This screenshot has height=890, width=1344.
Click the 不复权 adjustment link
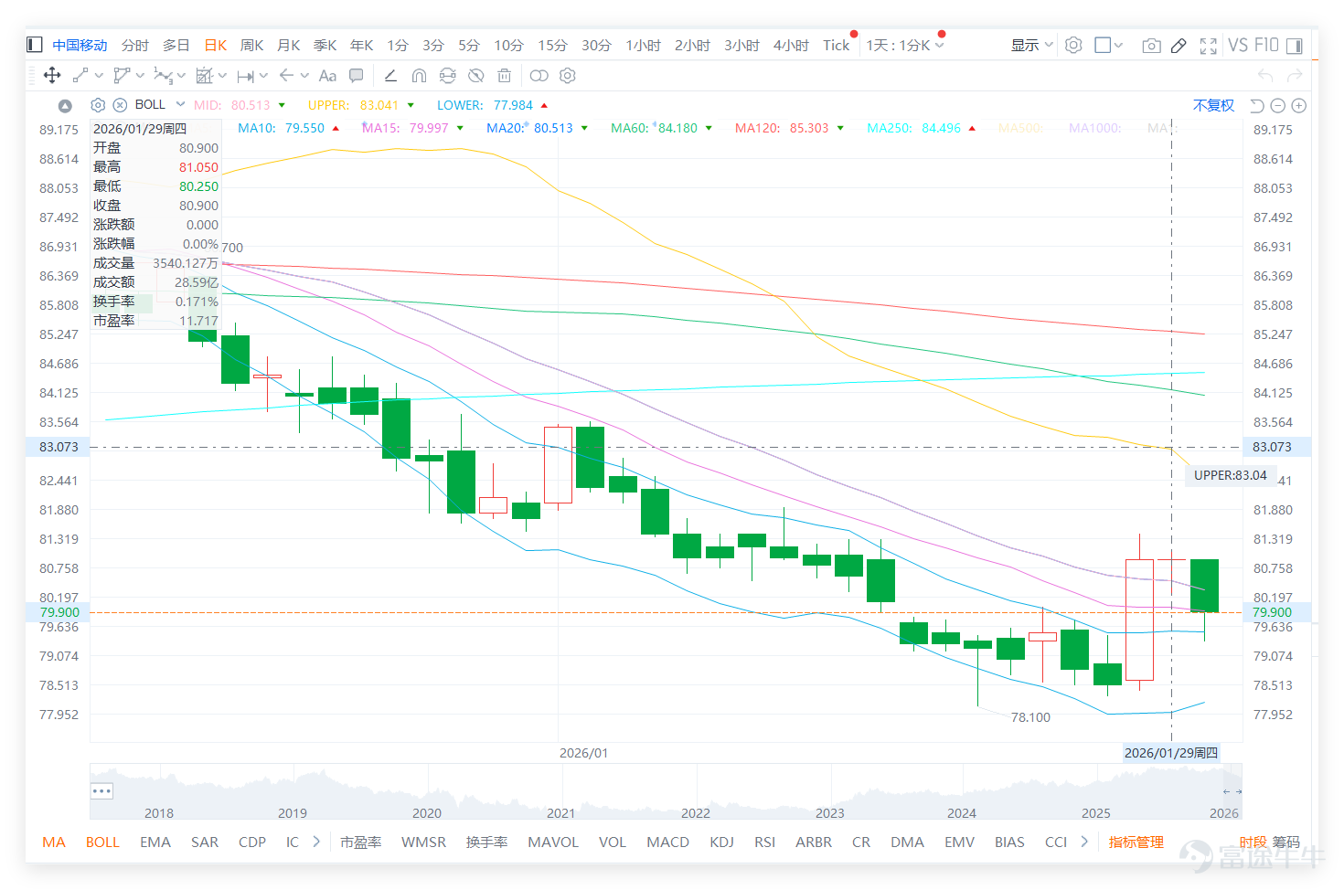(1213, 106)
